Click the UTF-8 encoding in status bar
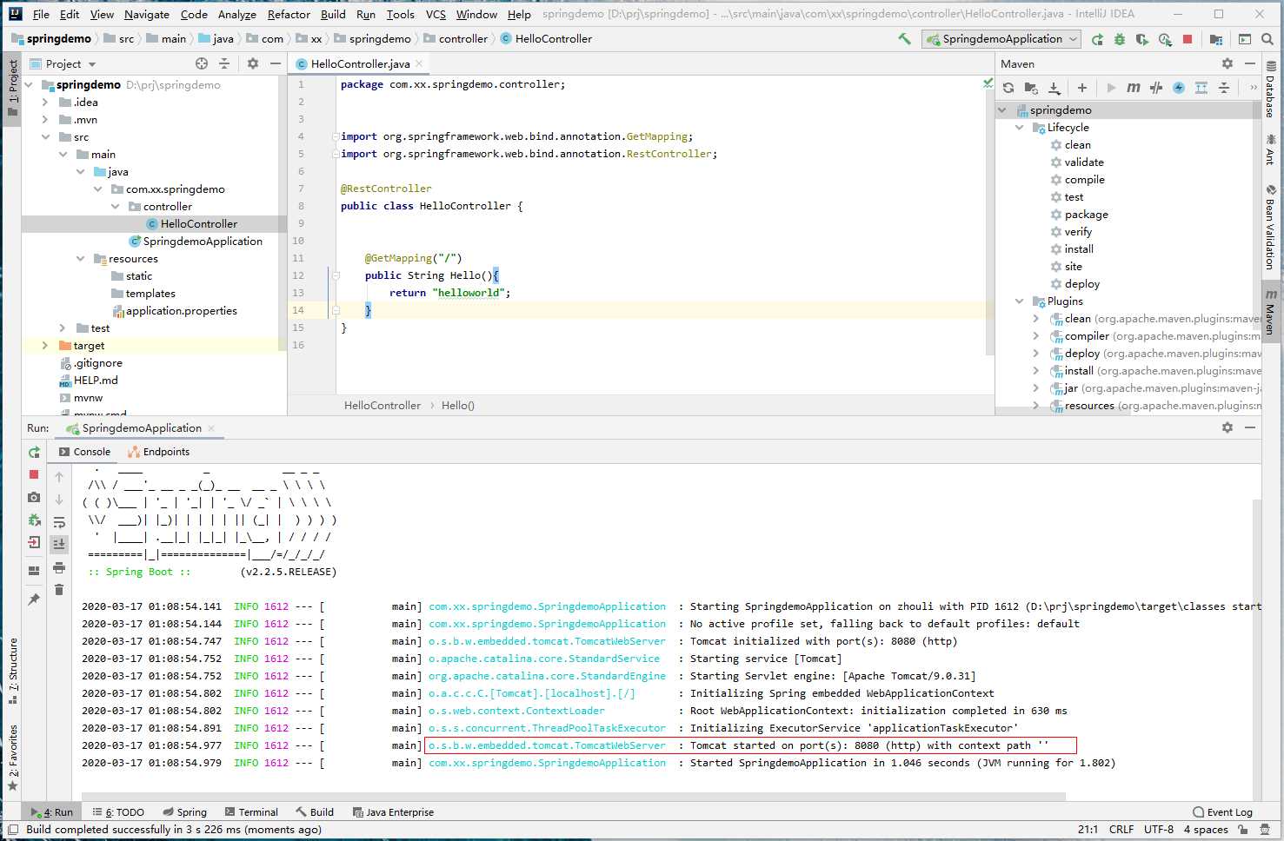1284x841 pixels. (x=1159, y=830)
